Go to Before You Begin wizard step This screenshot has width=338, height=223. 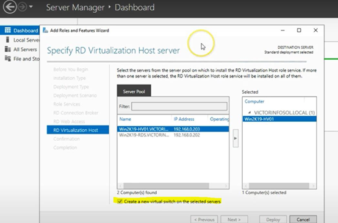tap(71, 69)
